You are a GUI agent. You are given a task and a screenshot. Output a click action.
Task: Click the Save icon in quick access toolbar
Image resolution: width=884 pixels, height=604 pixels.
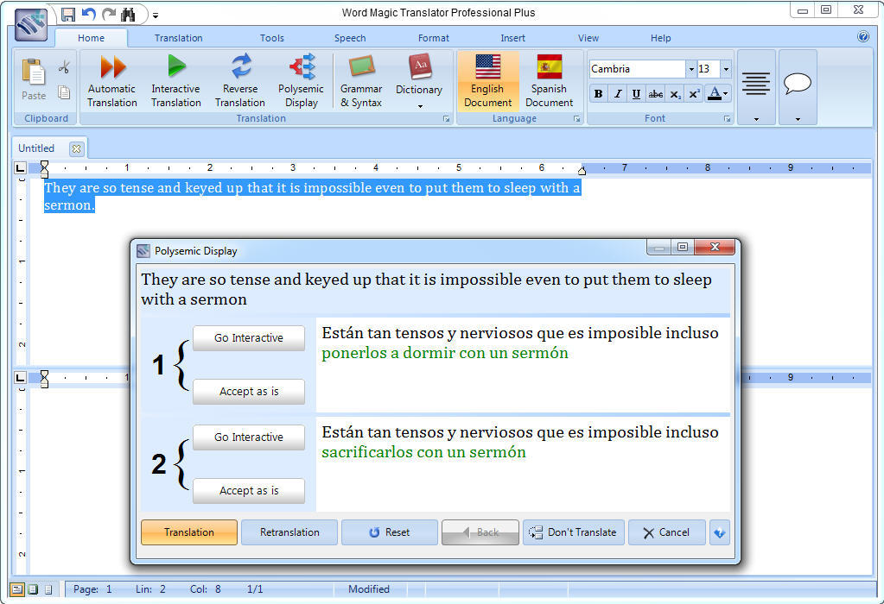[x=68, y=15]
